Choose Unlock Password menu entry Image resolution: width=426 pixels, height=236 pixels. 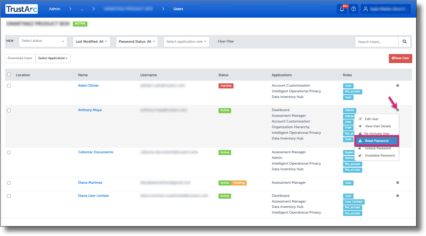(377, 148)
